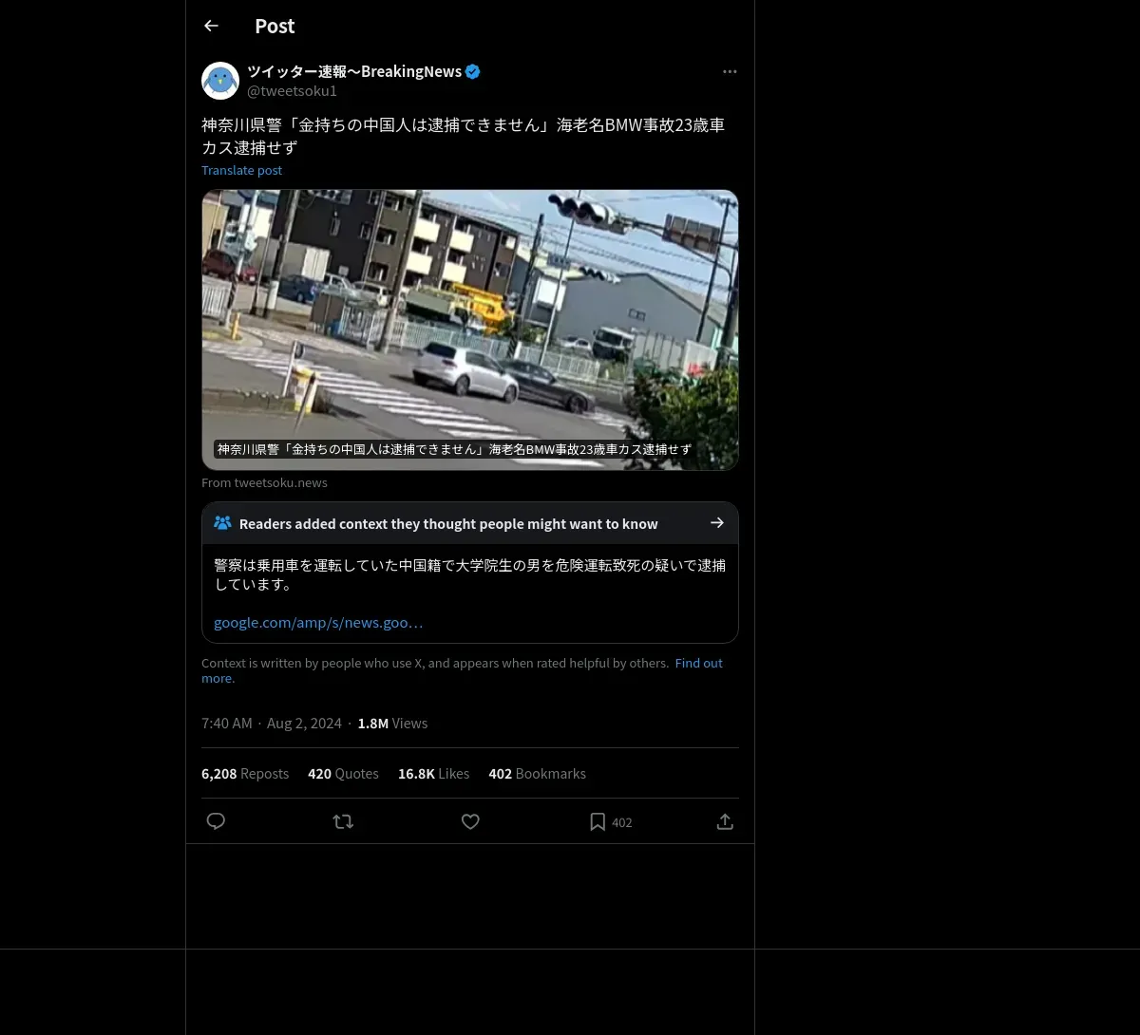1140x1035 pixels.
Task: Repost using the retweet arrows icon
Action: click(x=343, y=821)
